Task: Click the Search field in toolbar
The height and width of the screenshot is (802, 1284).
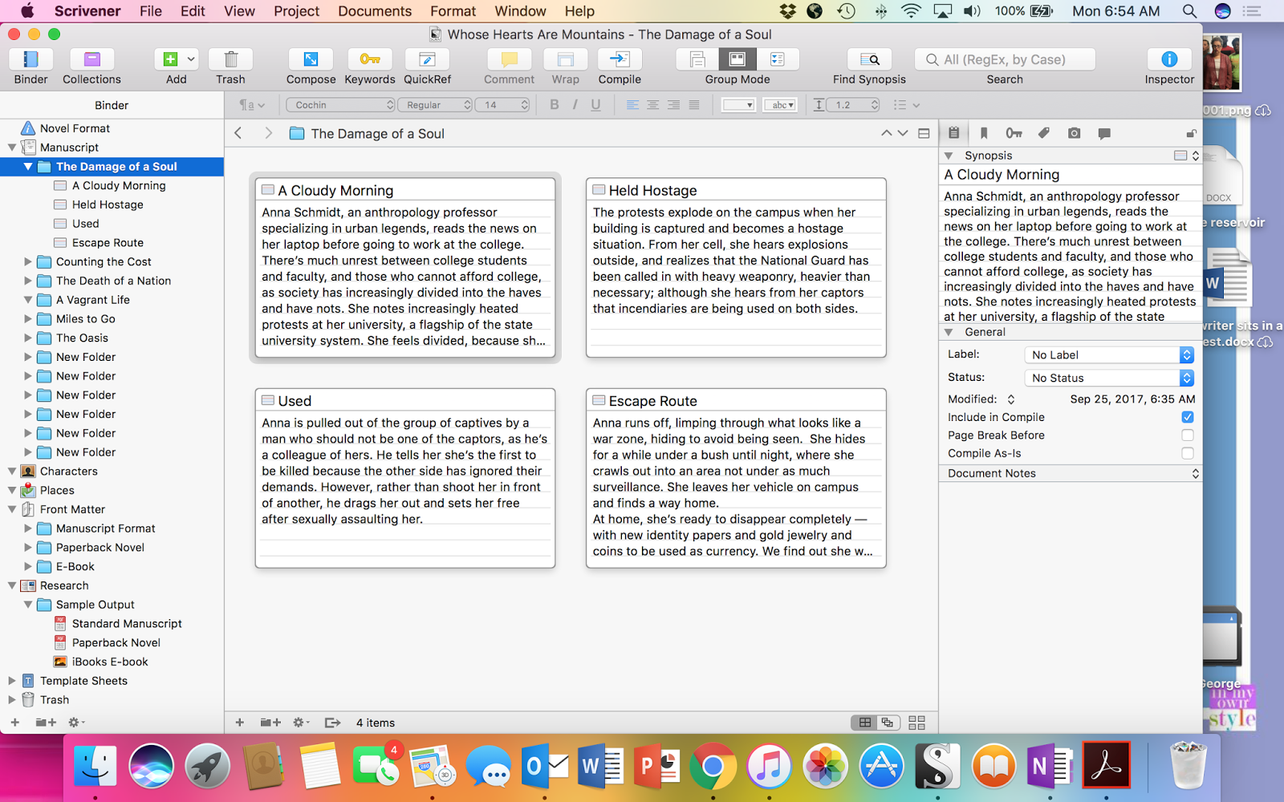Action: pyautogui.click(x=1005, y=59)
